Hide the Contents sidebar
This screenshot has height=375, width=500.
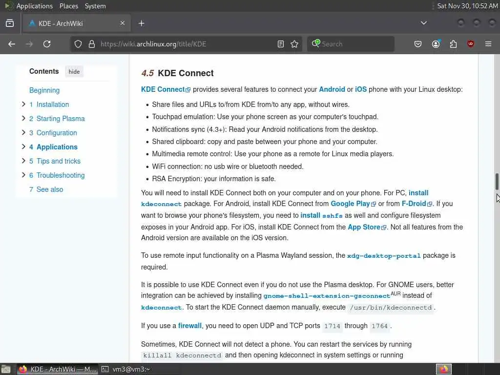pyautogui.click(x=74, y=72)
